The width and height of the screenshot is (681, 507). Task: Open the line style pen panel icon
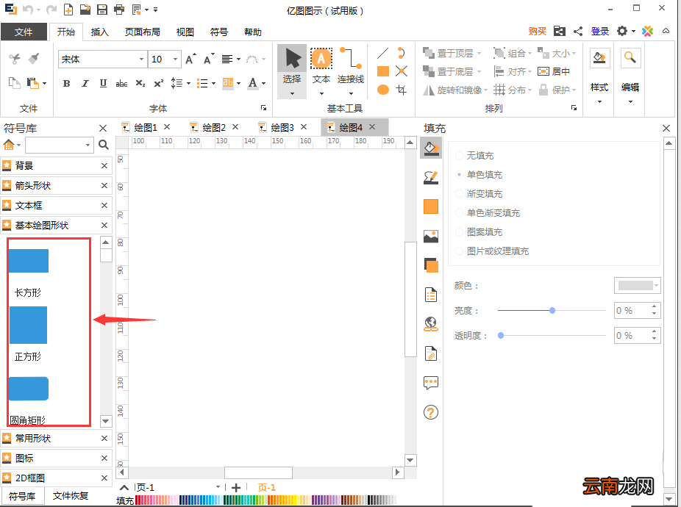tap(431, 177)
